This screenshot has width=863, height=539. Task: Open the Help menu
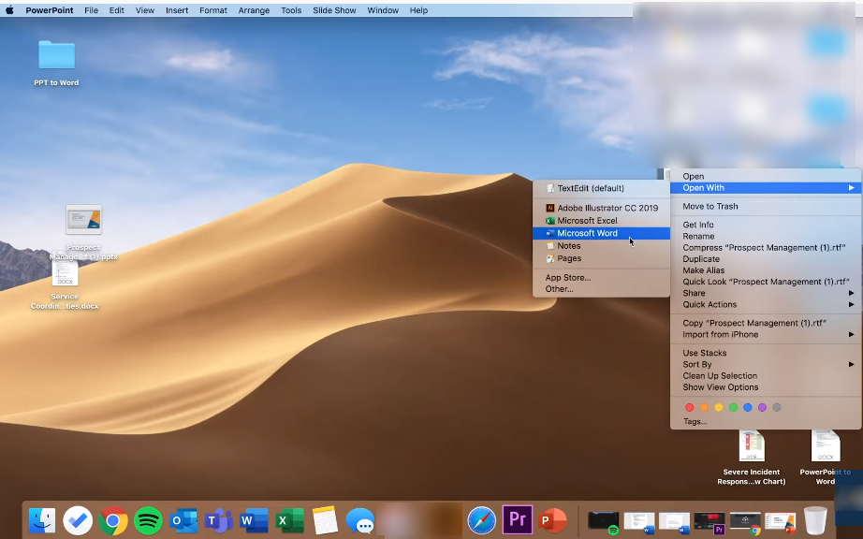(418, 10)
